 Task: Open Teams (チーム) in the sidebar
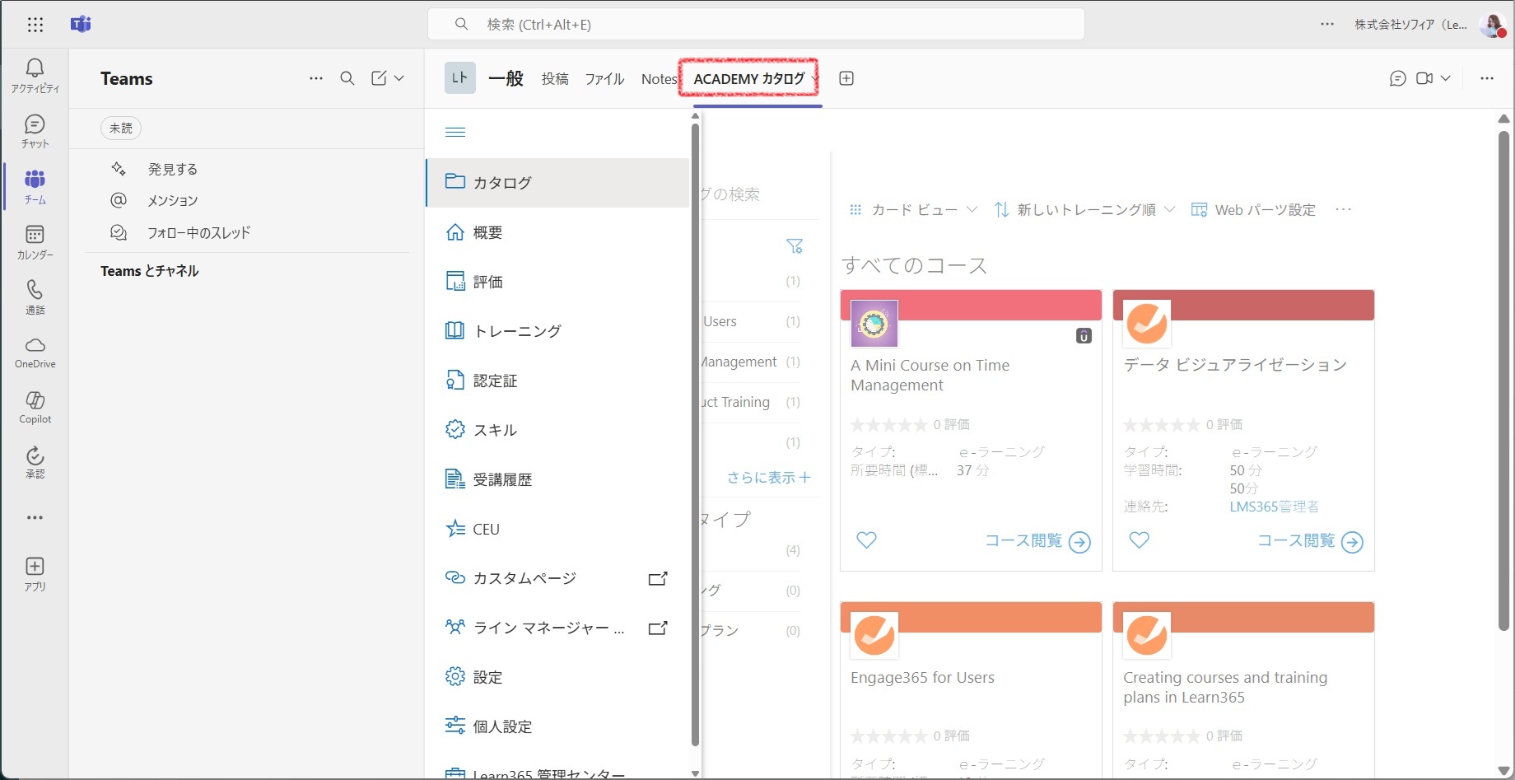click(35, 187)
